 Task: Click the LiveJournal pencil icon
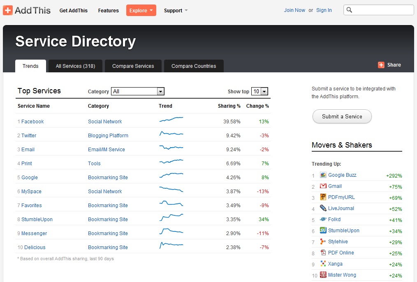coord(324,208)
